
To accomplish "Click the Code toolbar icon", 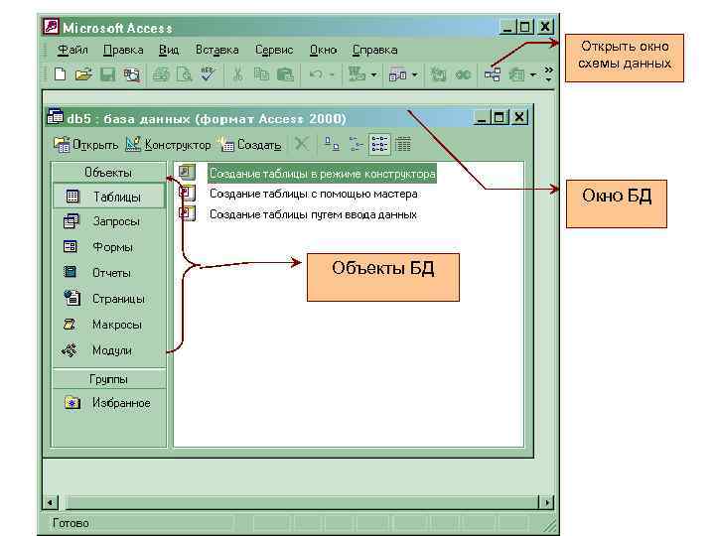I will [438, 74].
